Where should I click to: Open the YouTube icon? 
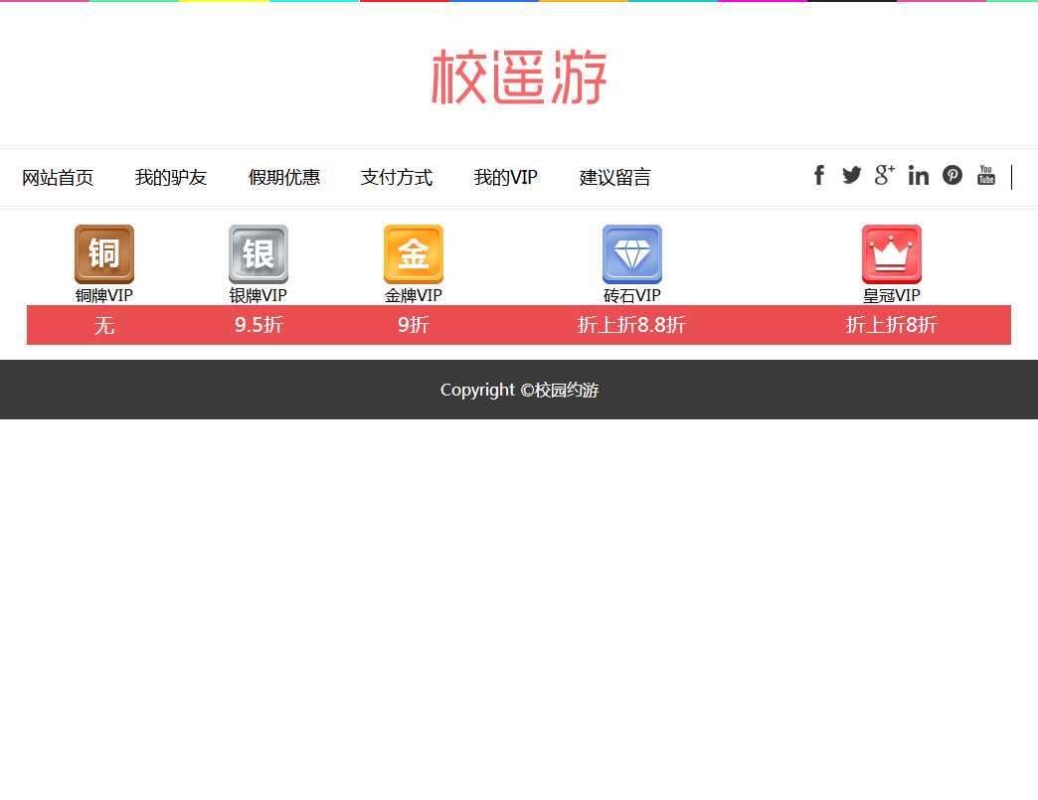click(985, 176)
